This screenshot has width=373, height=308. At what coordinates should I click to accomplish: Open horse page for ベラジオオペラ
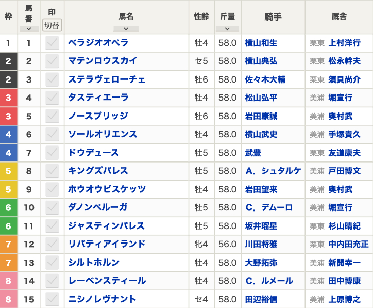pyautogui.click(x=98, y=43)
